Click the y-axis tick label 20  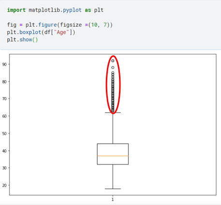(x=4, y=185)
